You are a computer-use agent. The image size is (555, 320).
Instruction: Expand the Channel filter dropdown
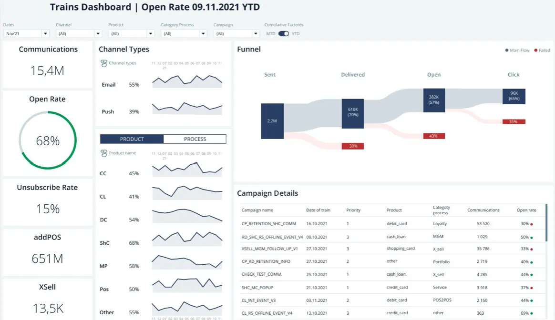tap(79, 34)
